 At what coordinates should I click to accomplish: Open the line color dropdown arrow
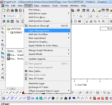pyautogui.click(x=101, y=16)
